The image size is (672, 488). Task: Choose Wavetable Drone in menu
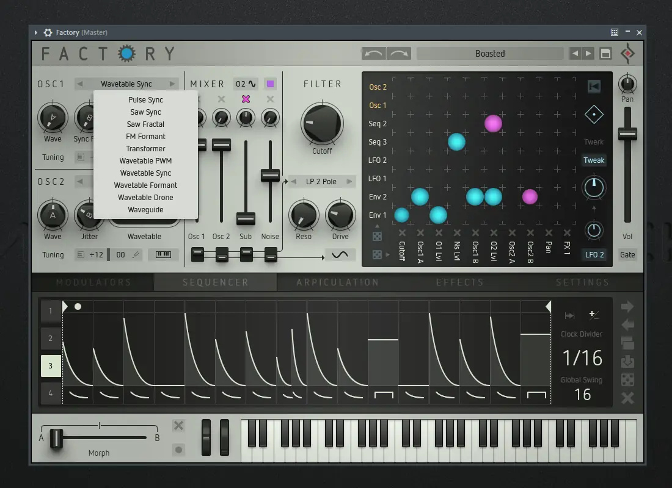click(x=146, y=198)
